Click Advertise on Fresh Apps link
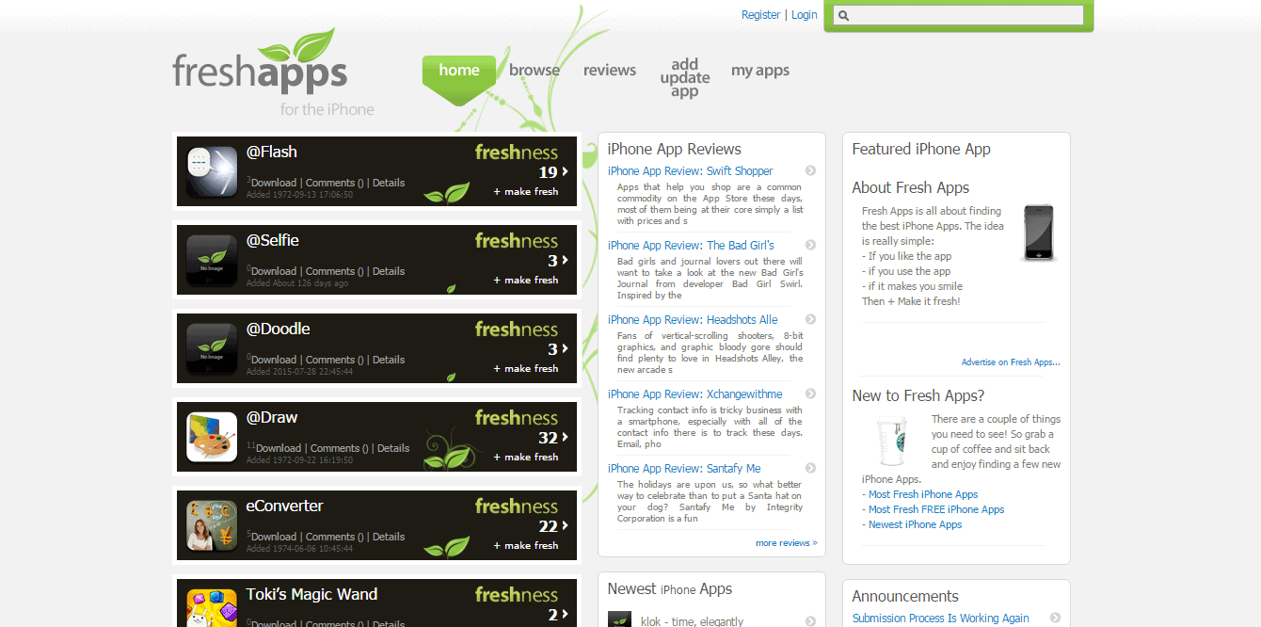1261x627 pixels. tap(1011, 362)
